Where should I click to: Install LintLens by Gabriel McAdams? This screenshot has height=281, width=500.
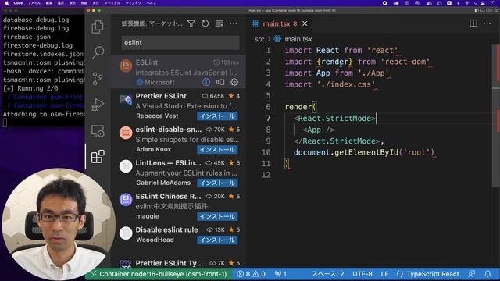[217, 183]
